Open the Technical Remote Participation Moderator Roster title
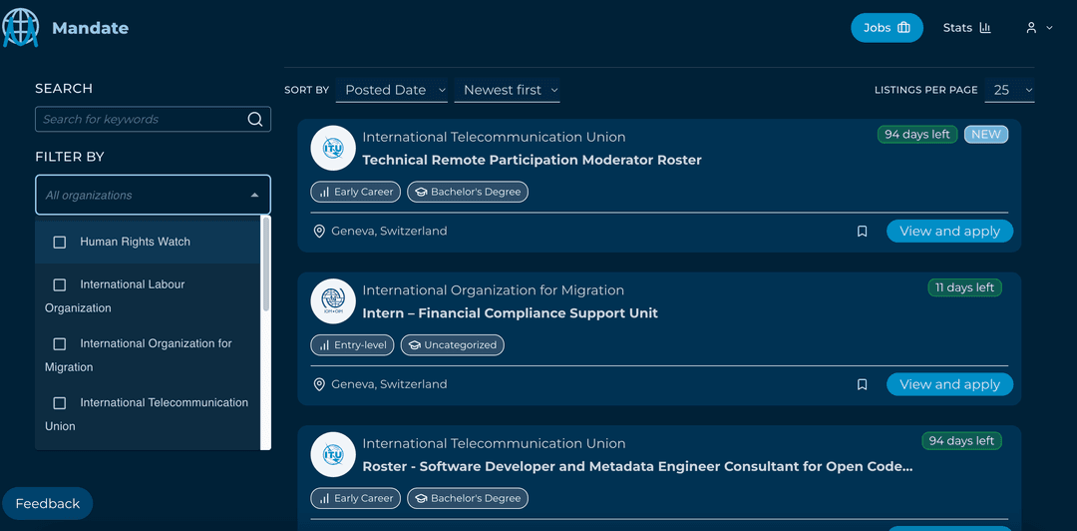 click(x=532, y=161)
